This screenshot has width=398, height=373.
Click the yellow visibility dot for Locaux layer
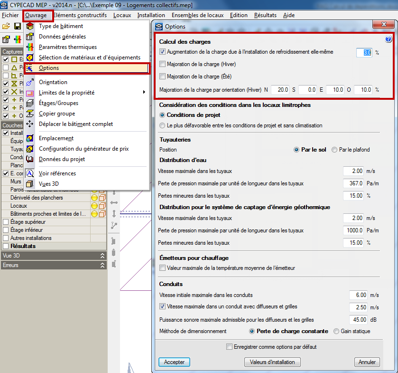tap(93, 206)
